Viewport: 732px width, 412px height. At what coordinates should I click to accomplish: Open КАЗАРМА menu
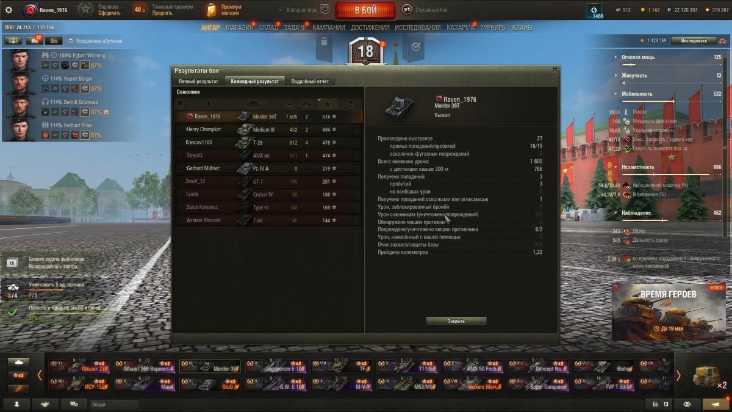(x=461, y=27)
